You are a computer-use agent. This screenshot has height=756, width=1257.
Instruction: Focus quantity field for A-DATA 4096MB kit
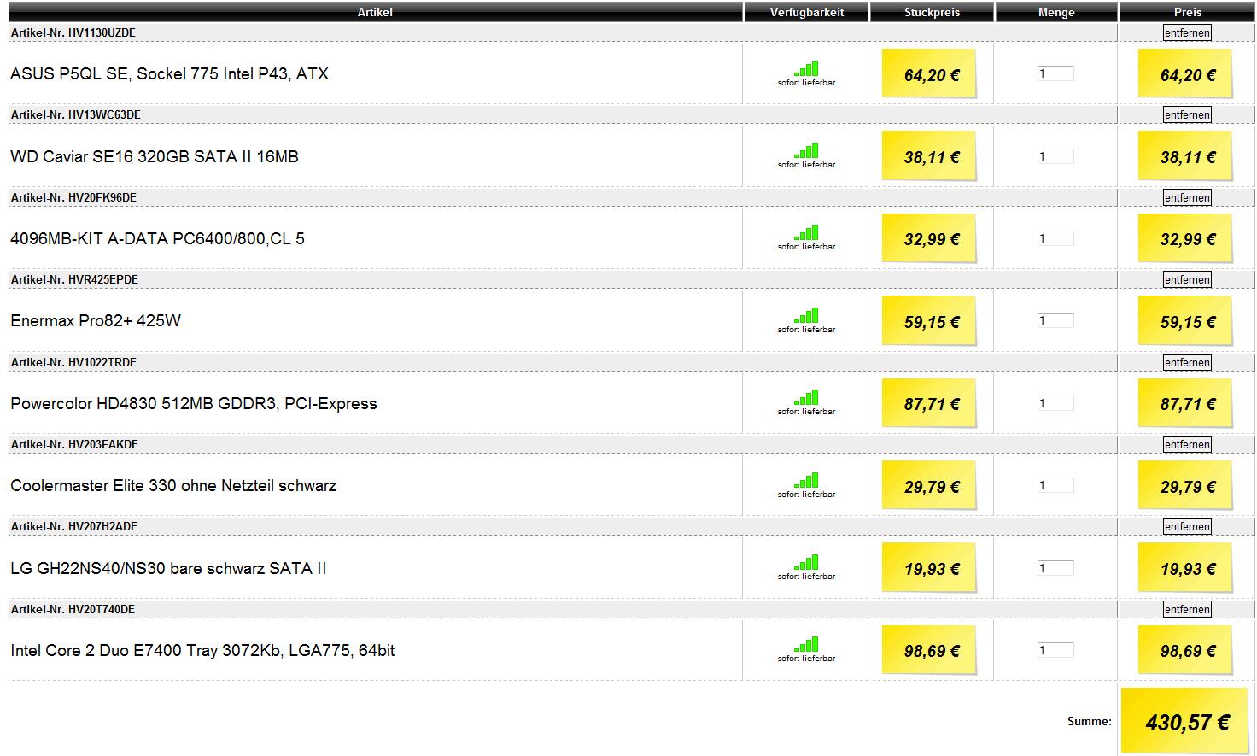point(1055,238)
